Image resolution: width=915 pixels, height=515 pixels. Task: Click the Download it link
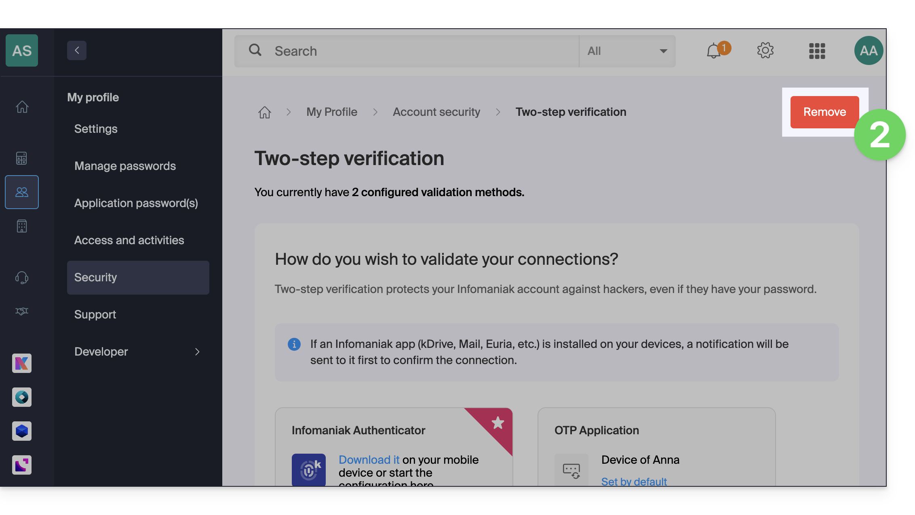(369, 460)
